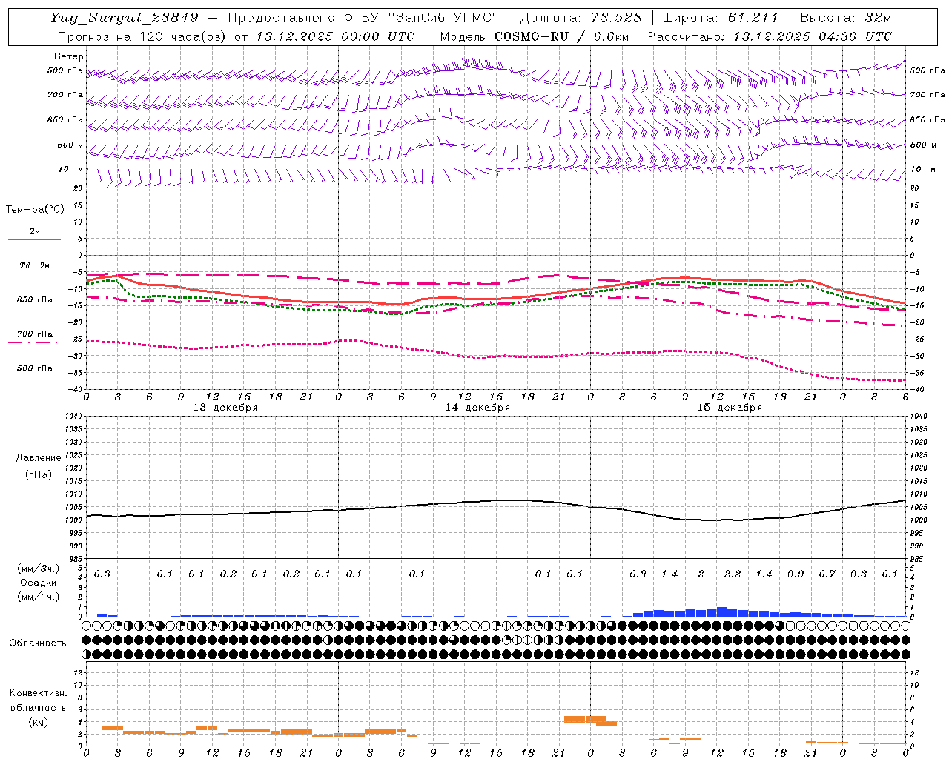Click the 0.7 precipitation value
The height and width of the screenshot is (759, 949).
tap(827, 574)
